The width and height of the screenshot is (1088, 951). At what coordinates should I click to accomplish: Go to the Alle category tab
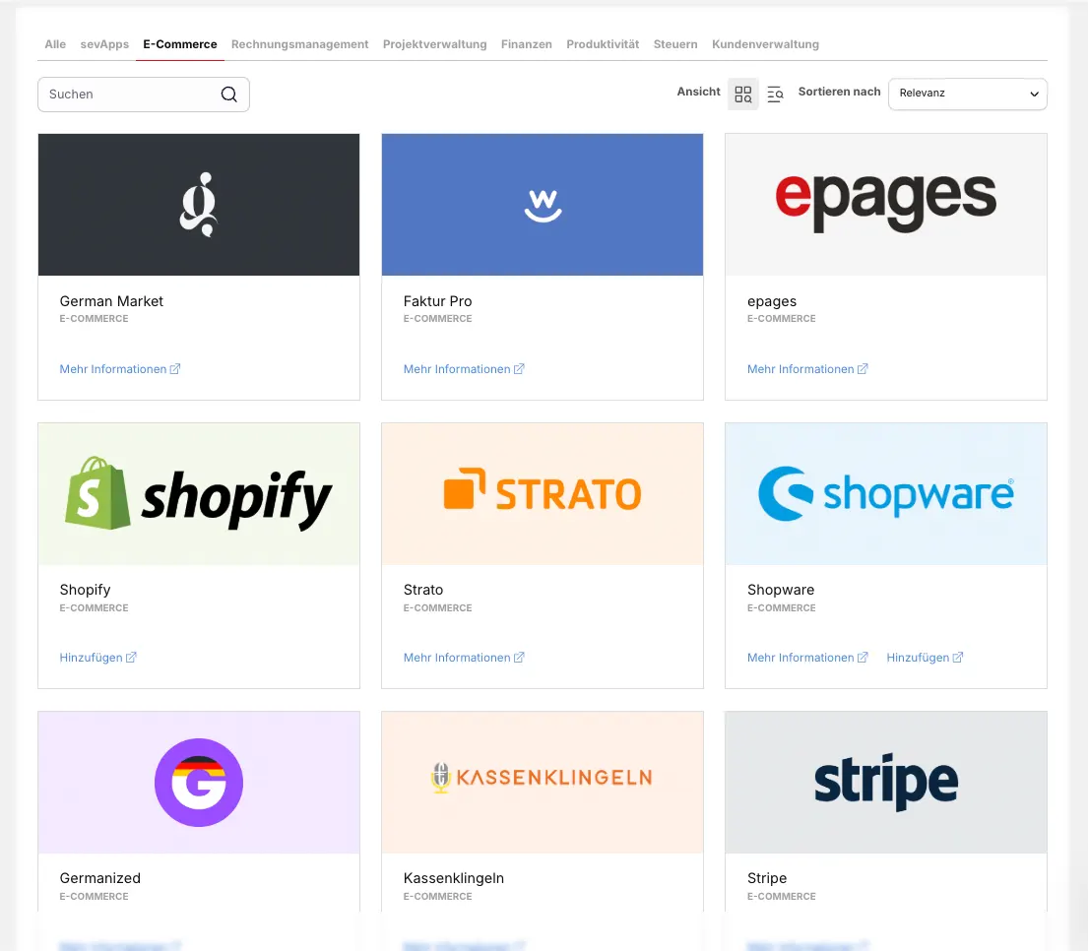55,44
